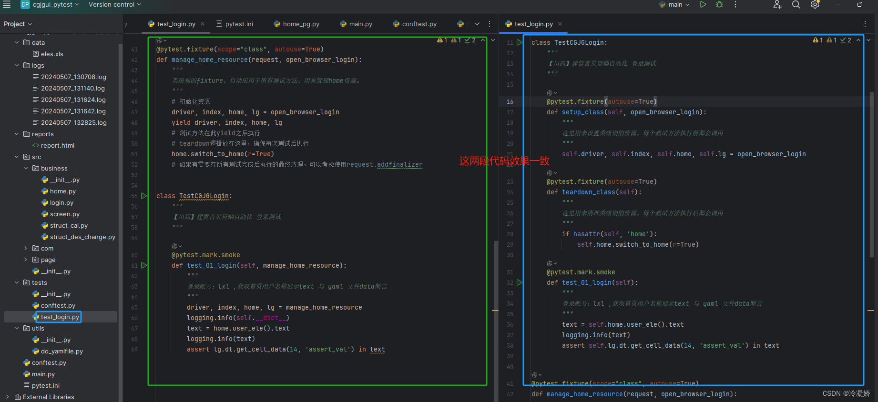
Task: Click AI hint icon above test_01_login left
Action: pos(176,246)
